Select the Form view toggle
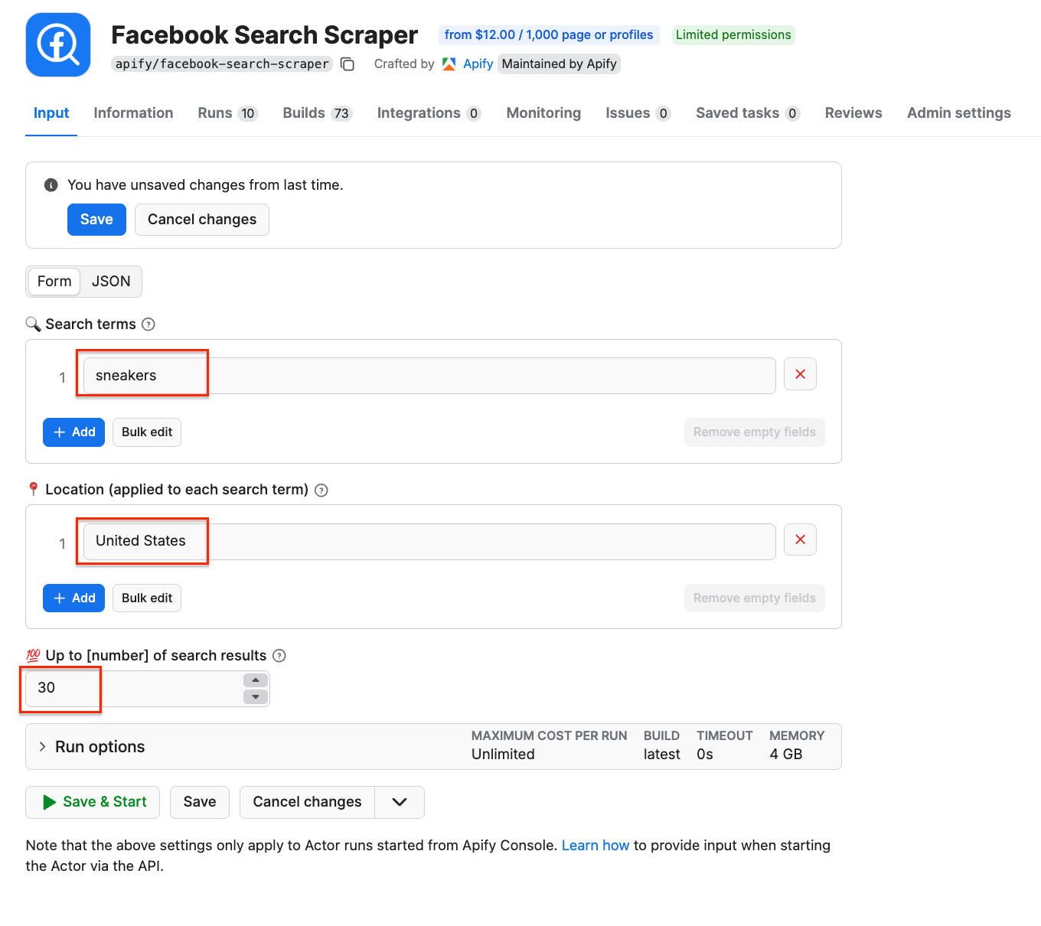The image size is (1041, 926). [x=54, y=282]
